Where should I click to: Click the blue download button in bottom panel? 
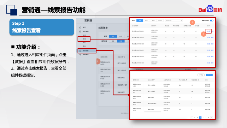(x=209, y=75)
